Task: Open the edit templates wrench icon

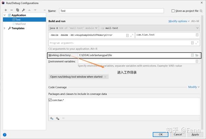Action: [24, 10]
